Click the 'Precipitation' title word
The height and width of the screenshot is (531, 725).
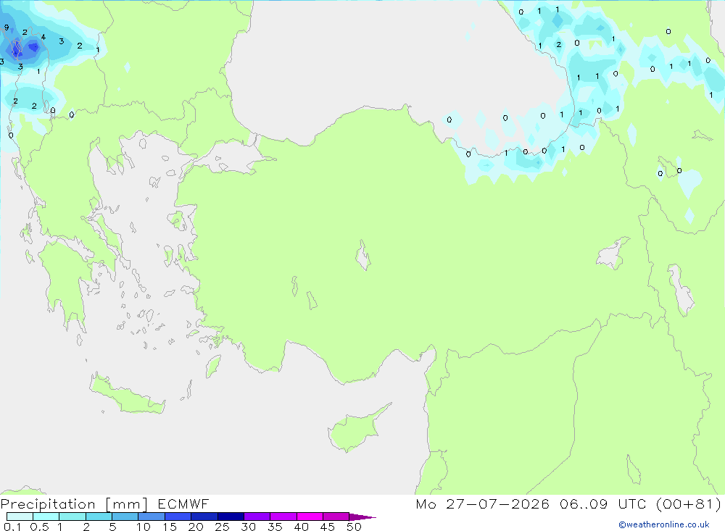click(x=48, y=504)
